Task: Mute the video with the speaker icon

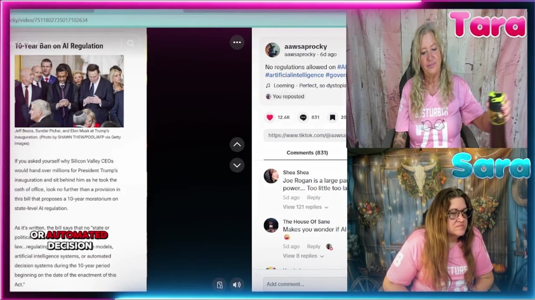Action: coord(237,285)
